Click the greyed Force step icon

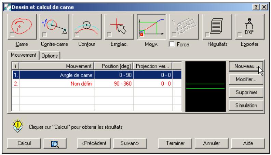[184, 27]
